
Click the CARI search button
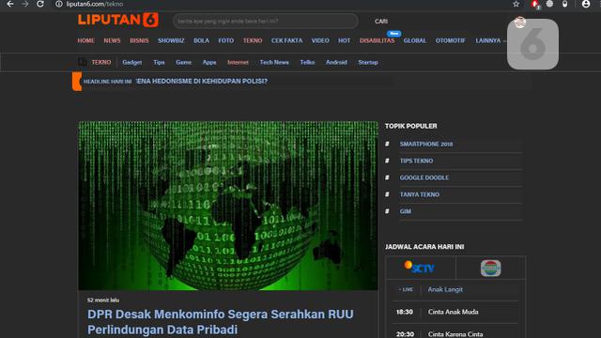(381, 22)
